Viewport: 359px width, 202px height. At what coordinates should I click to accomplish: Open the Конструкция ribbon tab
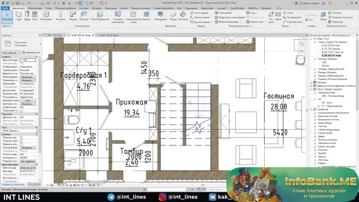(x=35, y=8)
